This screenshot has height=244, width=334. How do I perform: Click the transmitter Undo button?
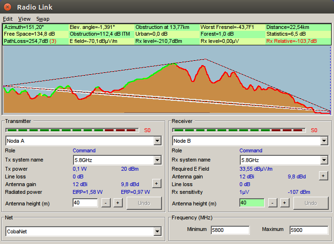coord(144,203)
